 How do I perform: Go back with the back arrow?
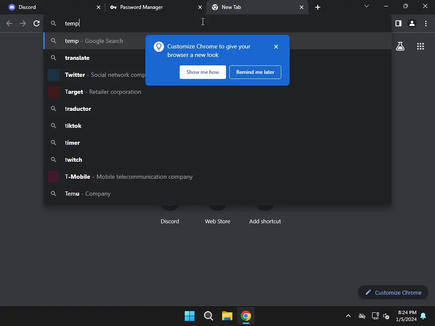pos(9,23)
